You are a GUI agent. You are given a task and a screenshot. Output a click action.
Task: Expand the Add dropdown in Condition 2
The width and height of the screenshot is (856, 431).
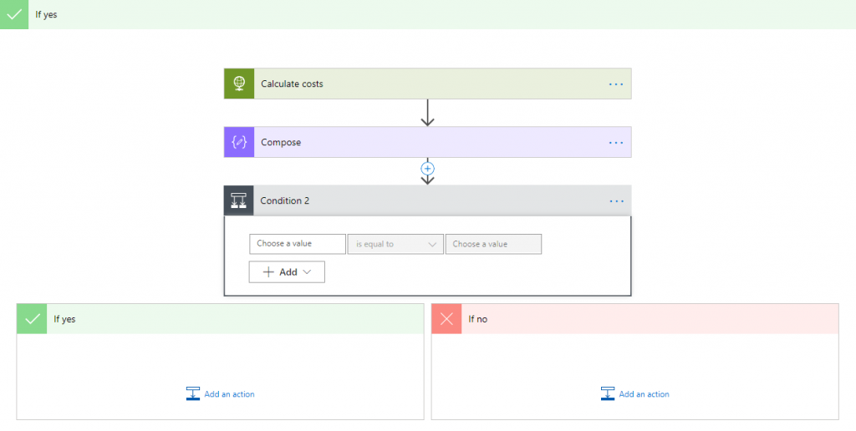(x=287, y=272)
